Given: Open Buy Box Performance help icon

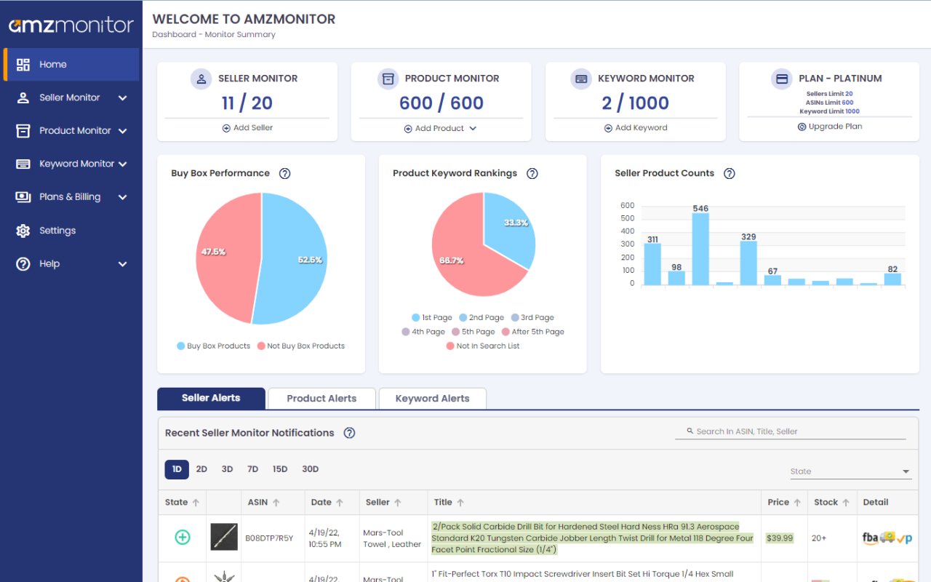Looking at the screenshot, I should click(285, 173).
